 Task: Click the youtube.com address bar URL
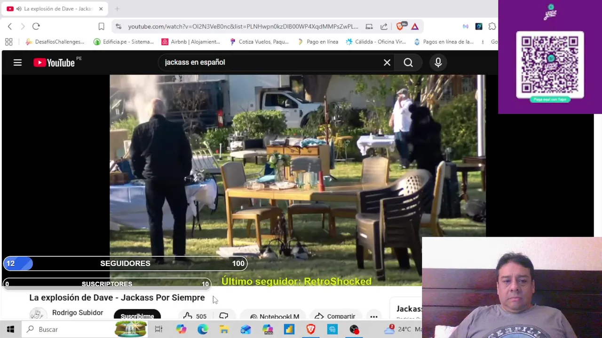tap(243, 27)
